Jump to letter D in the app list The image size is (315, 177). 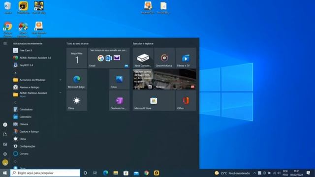tap(15, 161)
